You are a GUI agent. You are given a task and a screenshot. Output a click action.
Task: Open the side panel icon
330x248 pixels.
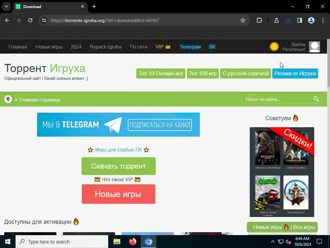click(x=300, y=20)
